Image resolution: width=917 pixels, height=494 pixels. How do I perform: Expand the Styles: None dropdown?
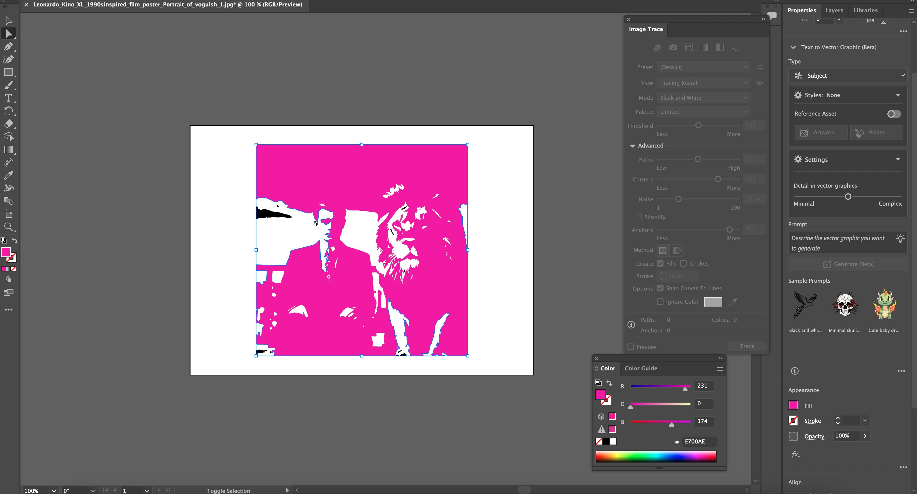pos(847,95)
